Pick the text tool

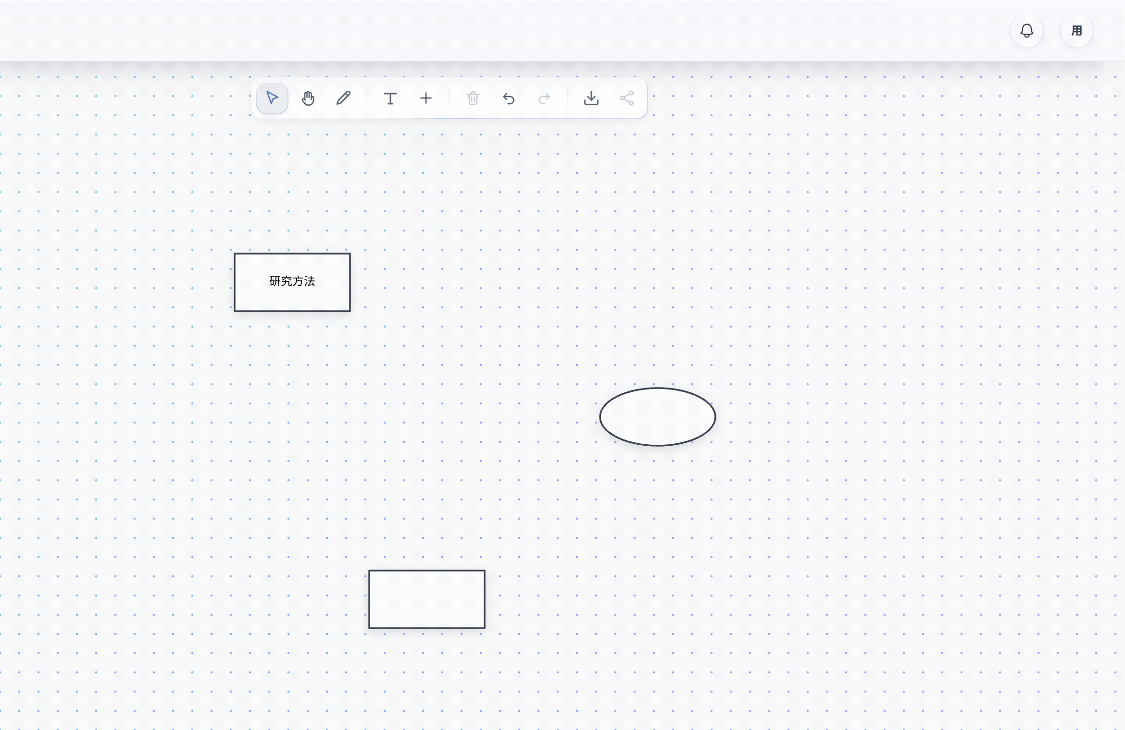click(x=390, y=98)
